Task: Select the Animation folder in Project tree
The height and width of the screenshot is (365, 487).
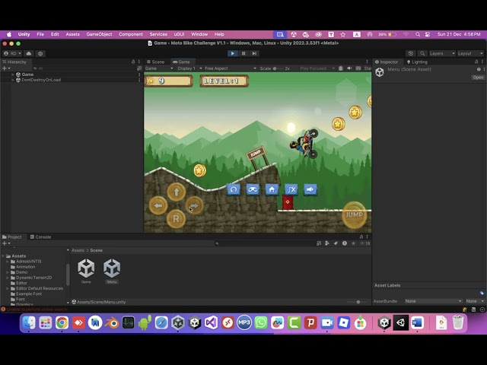Action: [26, 267]
